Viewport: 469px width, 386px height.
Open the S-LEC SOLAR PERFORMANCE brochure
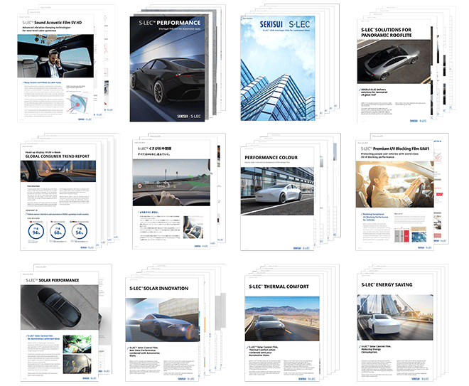tap(60, 326)
